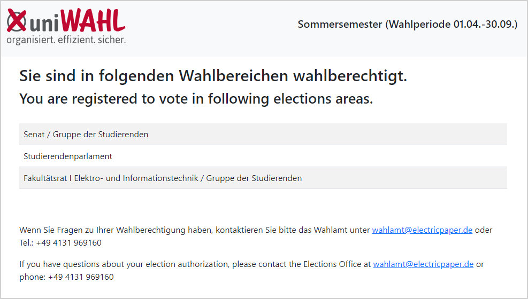528x299 pixels.
Task: Select the Fakultätsrat I Elektro- und Informationstechnik row
Action: click(263, 178)
